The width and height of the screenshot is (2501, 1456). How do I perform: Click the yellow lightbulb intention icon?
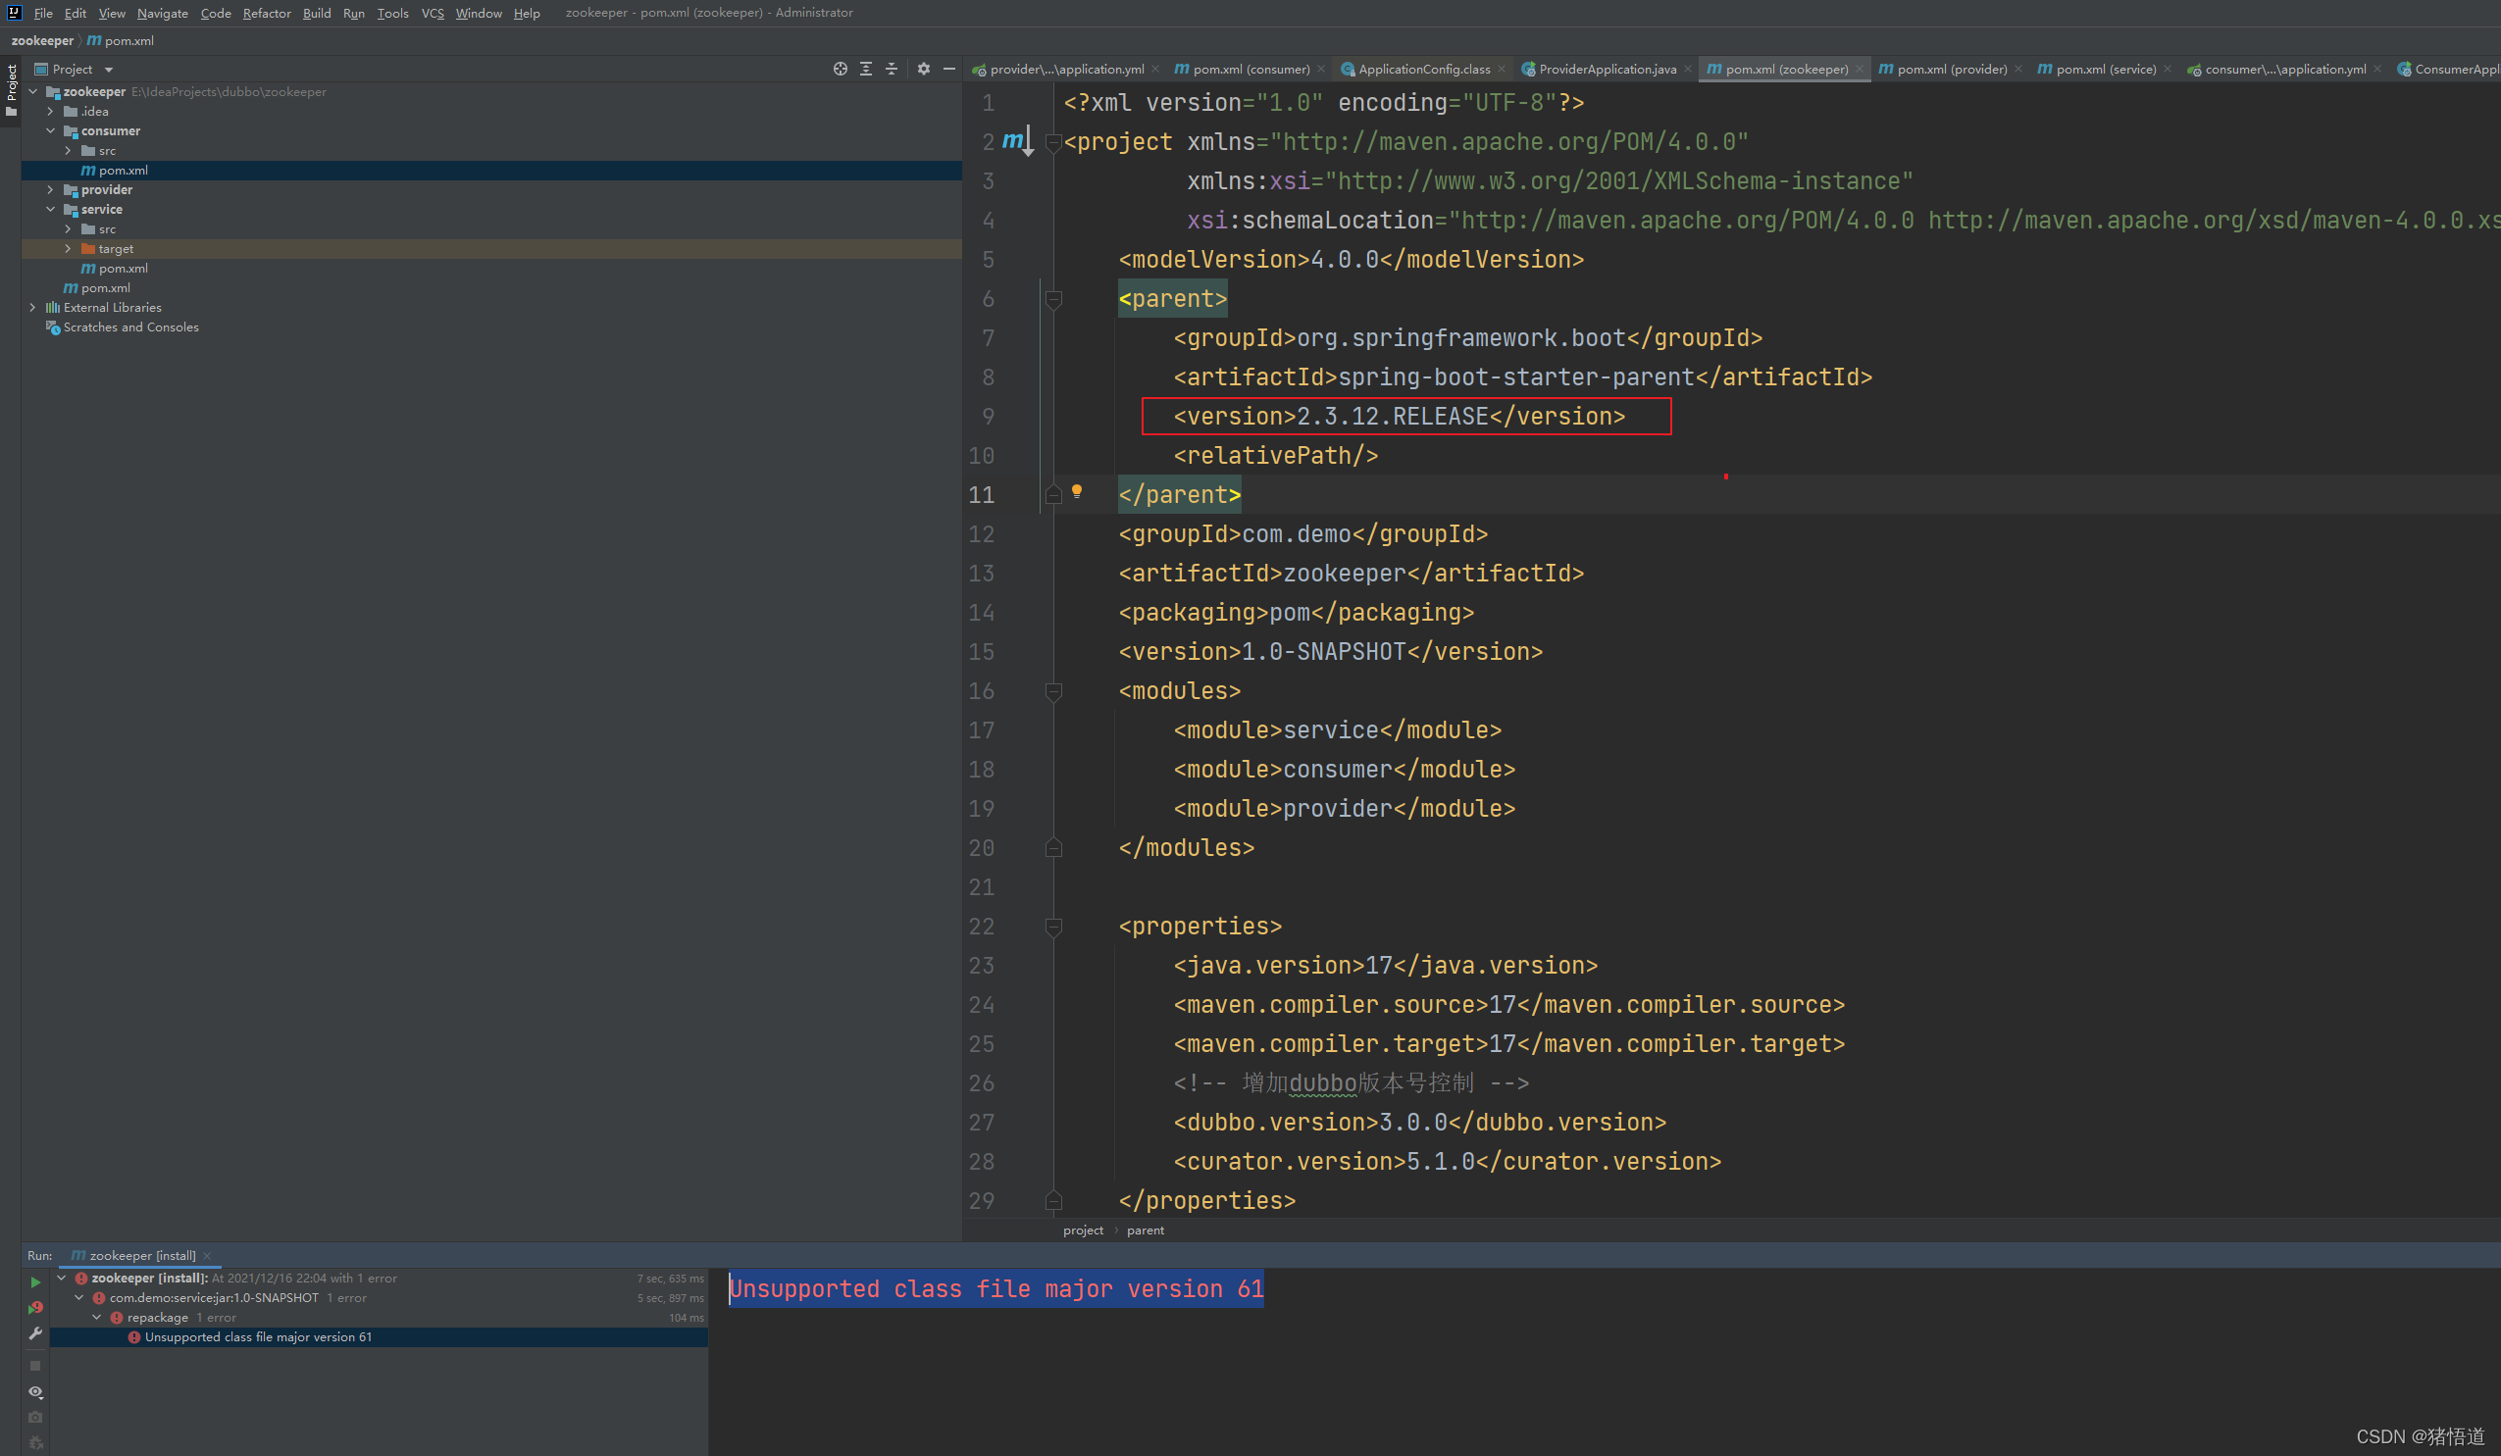click(1077, 491)
